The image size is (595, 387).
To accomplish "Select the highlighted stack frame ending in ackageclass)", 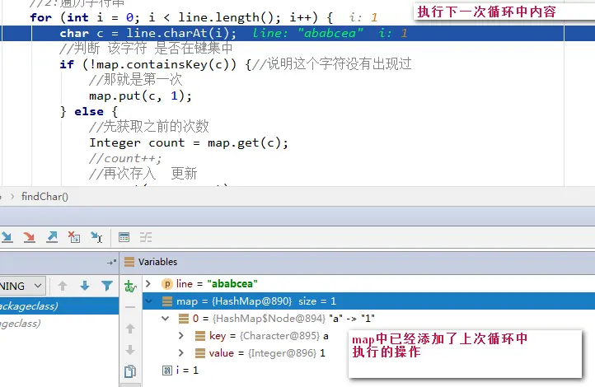I will click(59, 305).
